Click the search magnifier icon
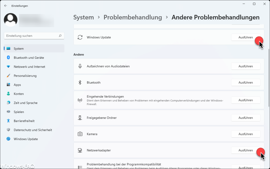Image resolution: width=270 pixels, height=169 pixels. coord(60,36)
